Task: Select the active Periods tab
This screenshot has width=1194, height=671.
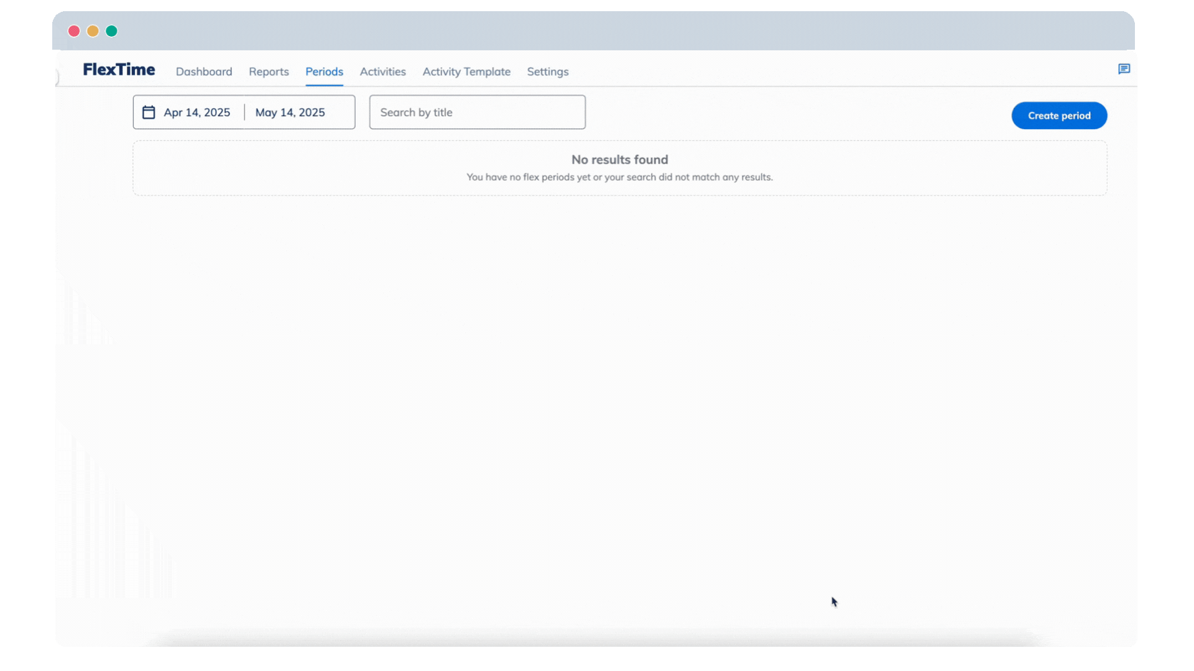Action: tap(324, 71)
